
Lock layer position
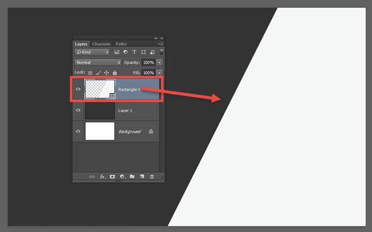click(x=106, y=72)
